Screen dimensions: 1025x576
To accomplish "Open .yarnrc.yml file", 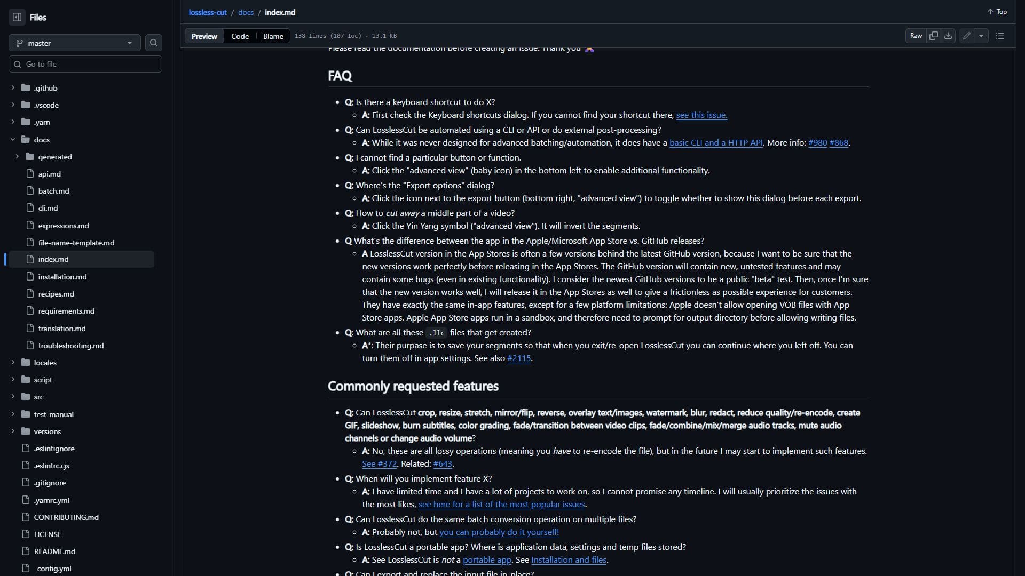I will click(52, 500).
